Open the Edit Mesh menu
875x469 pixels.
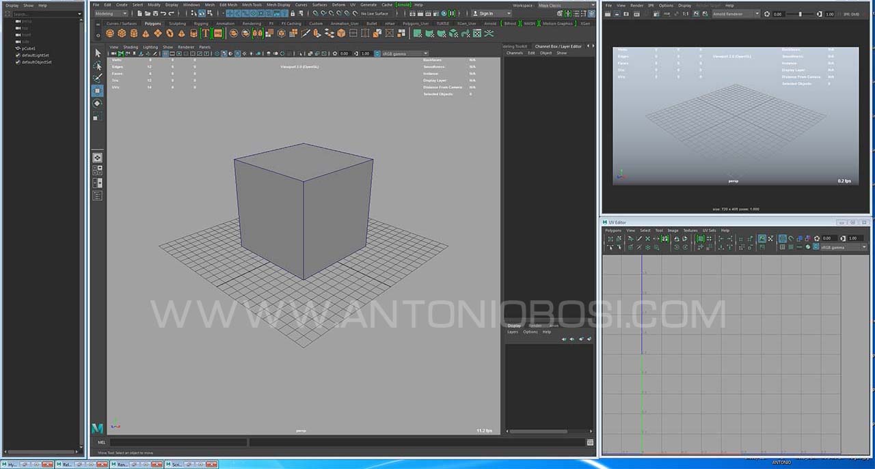pos(228,5)
